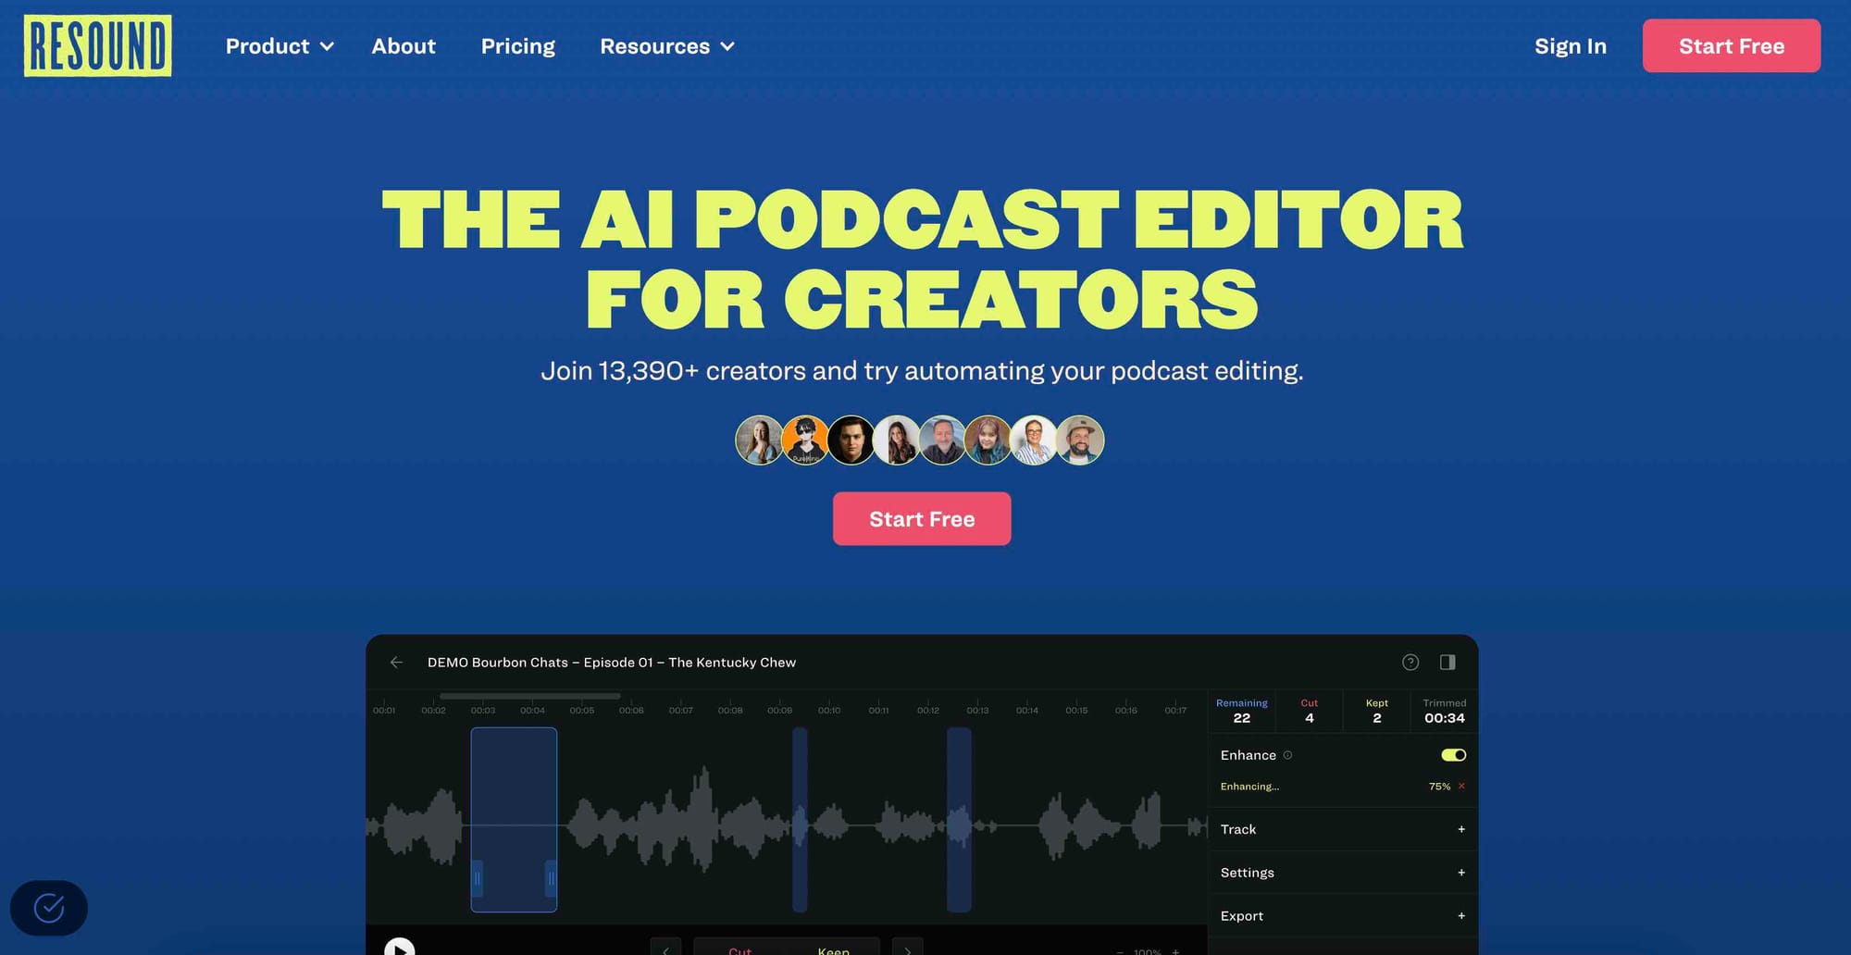Click the pink Start Free hero button

tap(922, 518)
